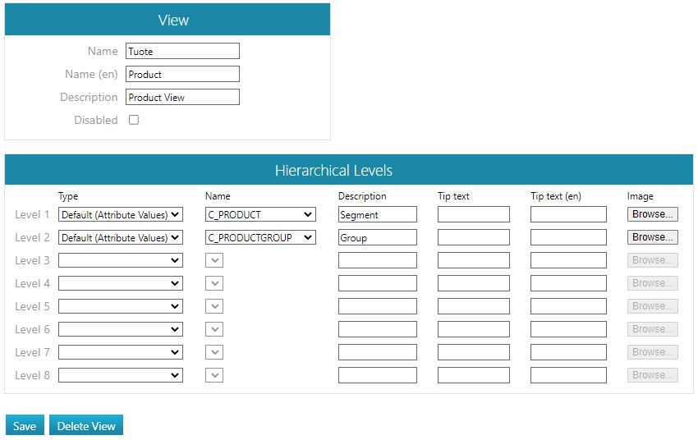Open Level 2 Type dropdown
The width and height of the screenshot is (698, 440).
[121, 237]
